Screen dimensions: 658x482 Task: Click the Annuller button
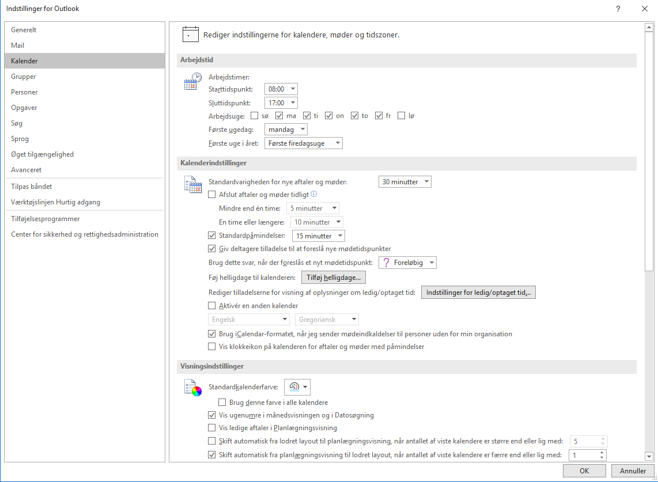point(633,470)
